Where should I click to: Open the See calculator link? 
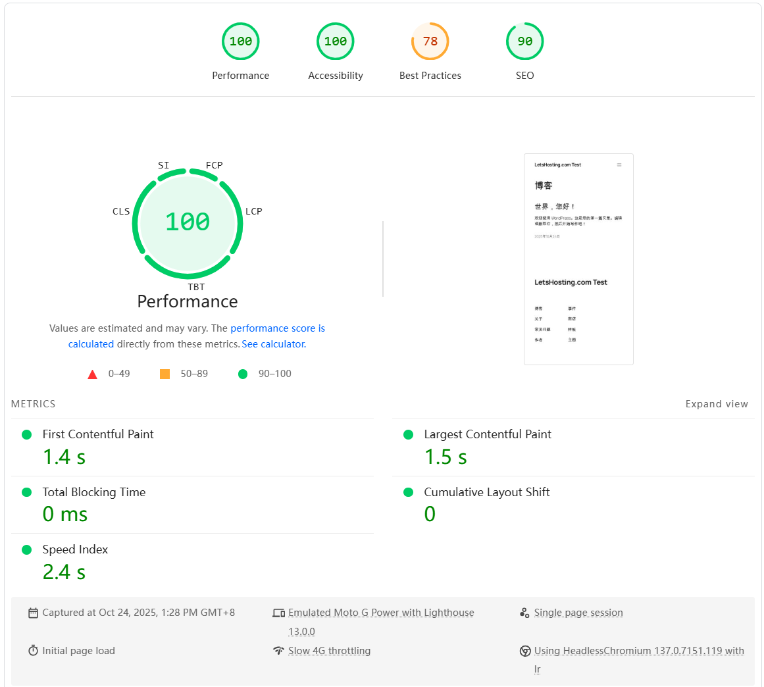click(x=274, y=344)
